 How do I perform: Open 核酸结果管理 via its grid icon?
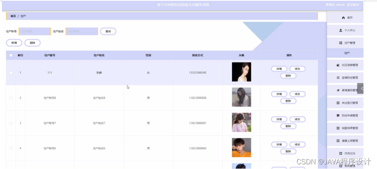click(338, 128)
